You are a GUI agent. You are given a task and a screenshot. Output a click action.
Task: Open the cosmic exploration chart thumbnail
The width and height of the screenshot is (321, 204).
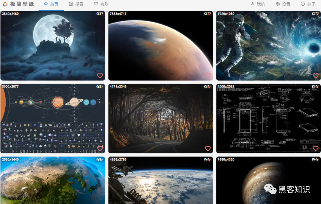53,119
